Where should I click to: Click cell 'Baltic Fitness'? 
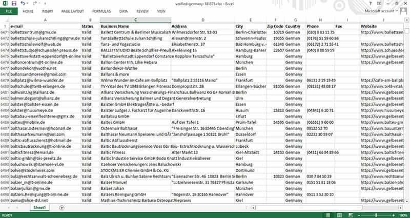pyautogui.click(x=135, y=152)
